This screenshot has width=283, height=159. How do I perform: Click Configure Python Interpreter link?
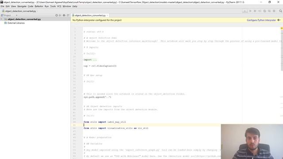pos(261,20)
